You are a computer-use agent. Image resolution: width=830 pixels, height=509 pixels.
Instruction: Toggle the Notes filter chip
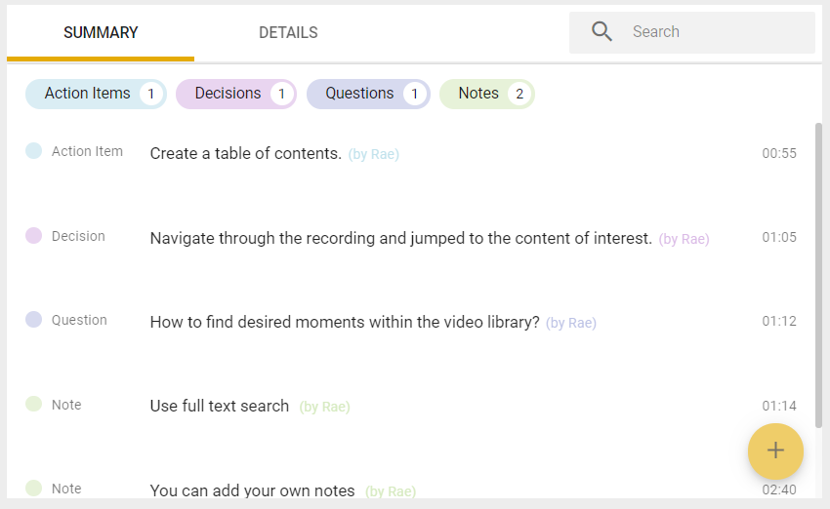click(487, 94)
